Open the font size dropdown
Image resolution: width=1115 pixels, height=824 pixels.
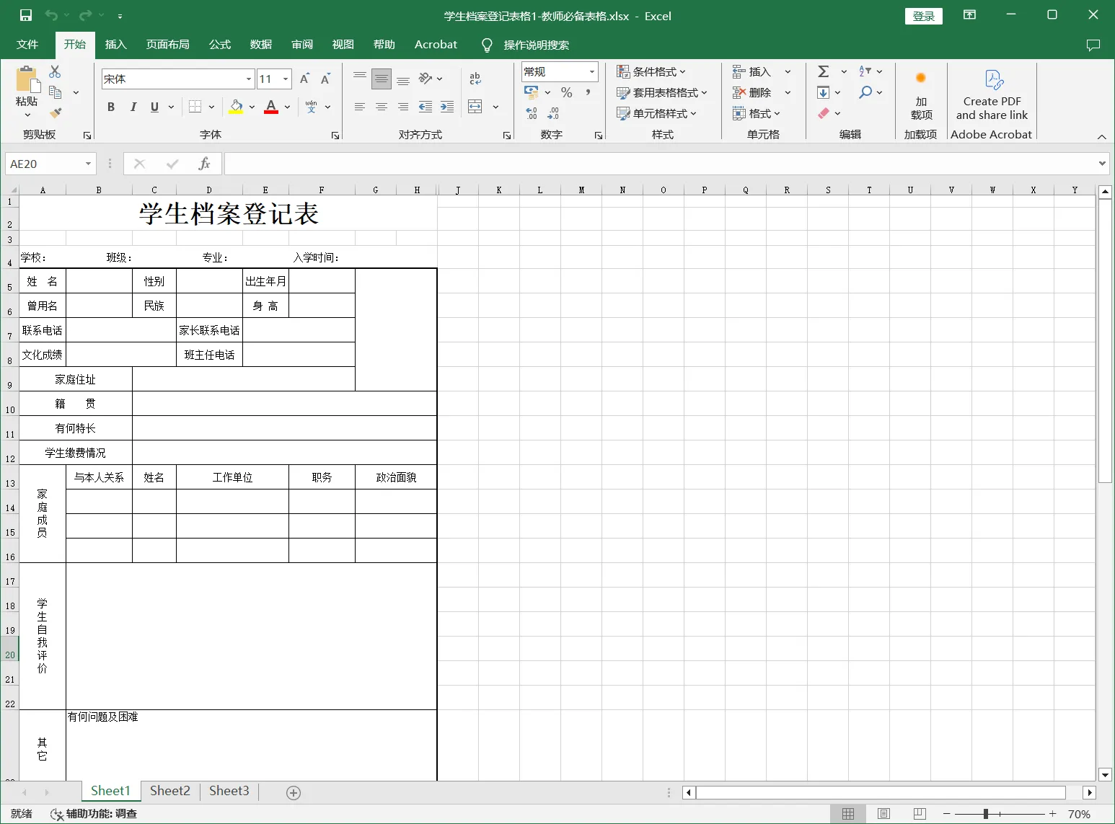(x=286, y=79)
